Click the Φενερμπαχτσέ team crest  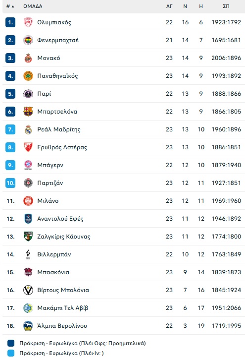pos(28,40)
